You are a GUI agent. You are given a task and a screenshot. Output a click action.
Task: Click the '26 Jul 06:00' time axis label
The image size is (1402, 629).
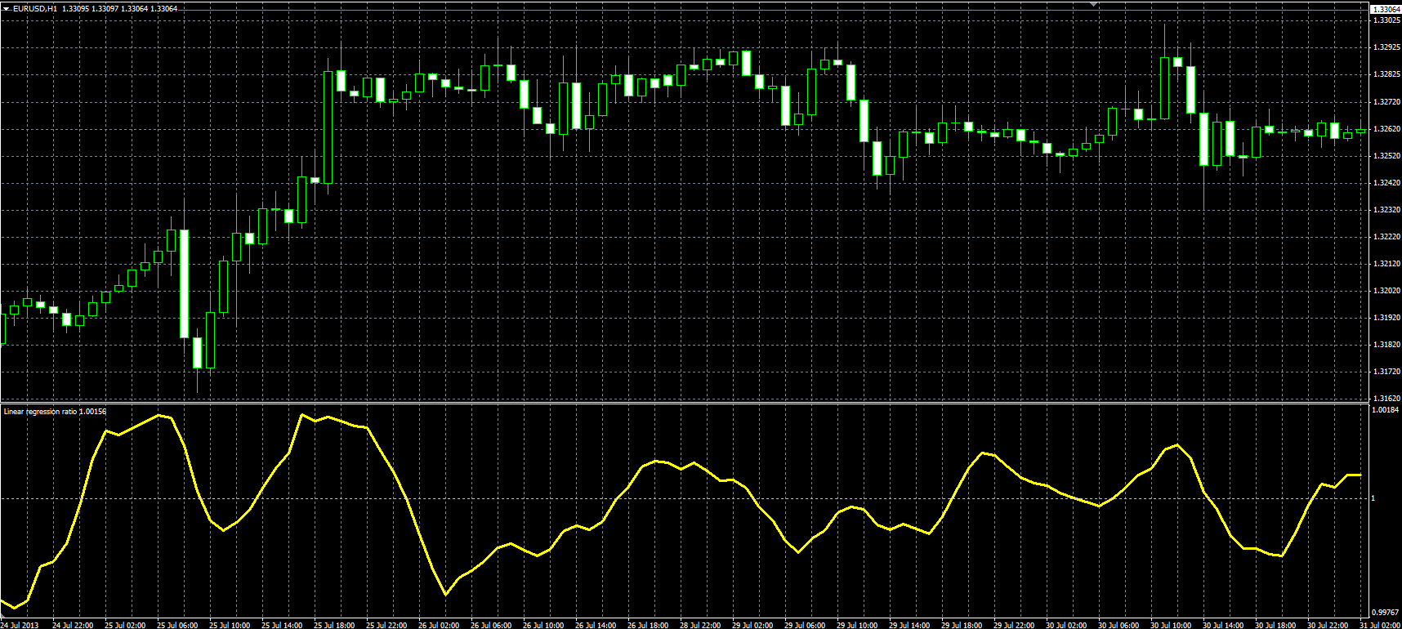(491, 625)
